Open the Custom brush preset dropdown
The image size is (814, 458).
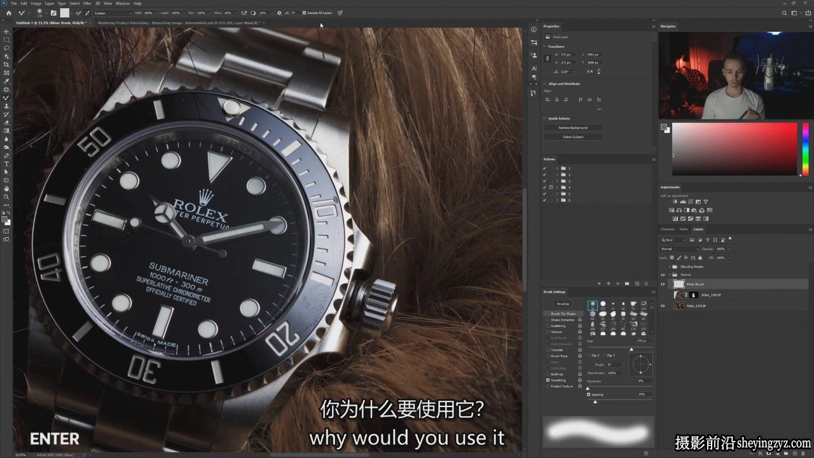[x=113, y=13]
